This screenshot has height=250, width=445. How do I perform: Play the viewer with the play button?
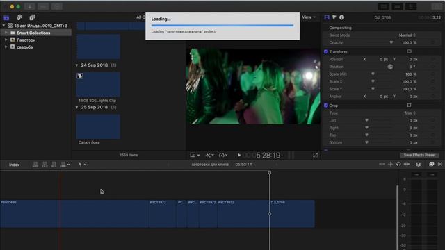click(x=239, y=155)
